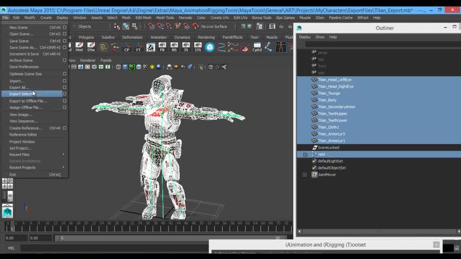Click the blue cube shelf icon
The width and height of the screenshot is (461, 259).
[x=209, y=47]
